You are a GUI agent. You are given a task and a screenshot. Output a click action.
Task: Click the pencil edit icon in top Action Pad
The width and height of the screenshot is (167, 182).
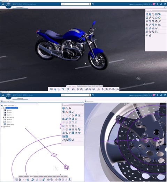(150, 25)
